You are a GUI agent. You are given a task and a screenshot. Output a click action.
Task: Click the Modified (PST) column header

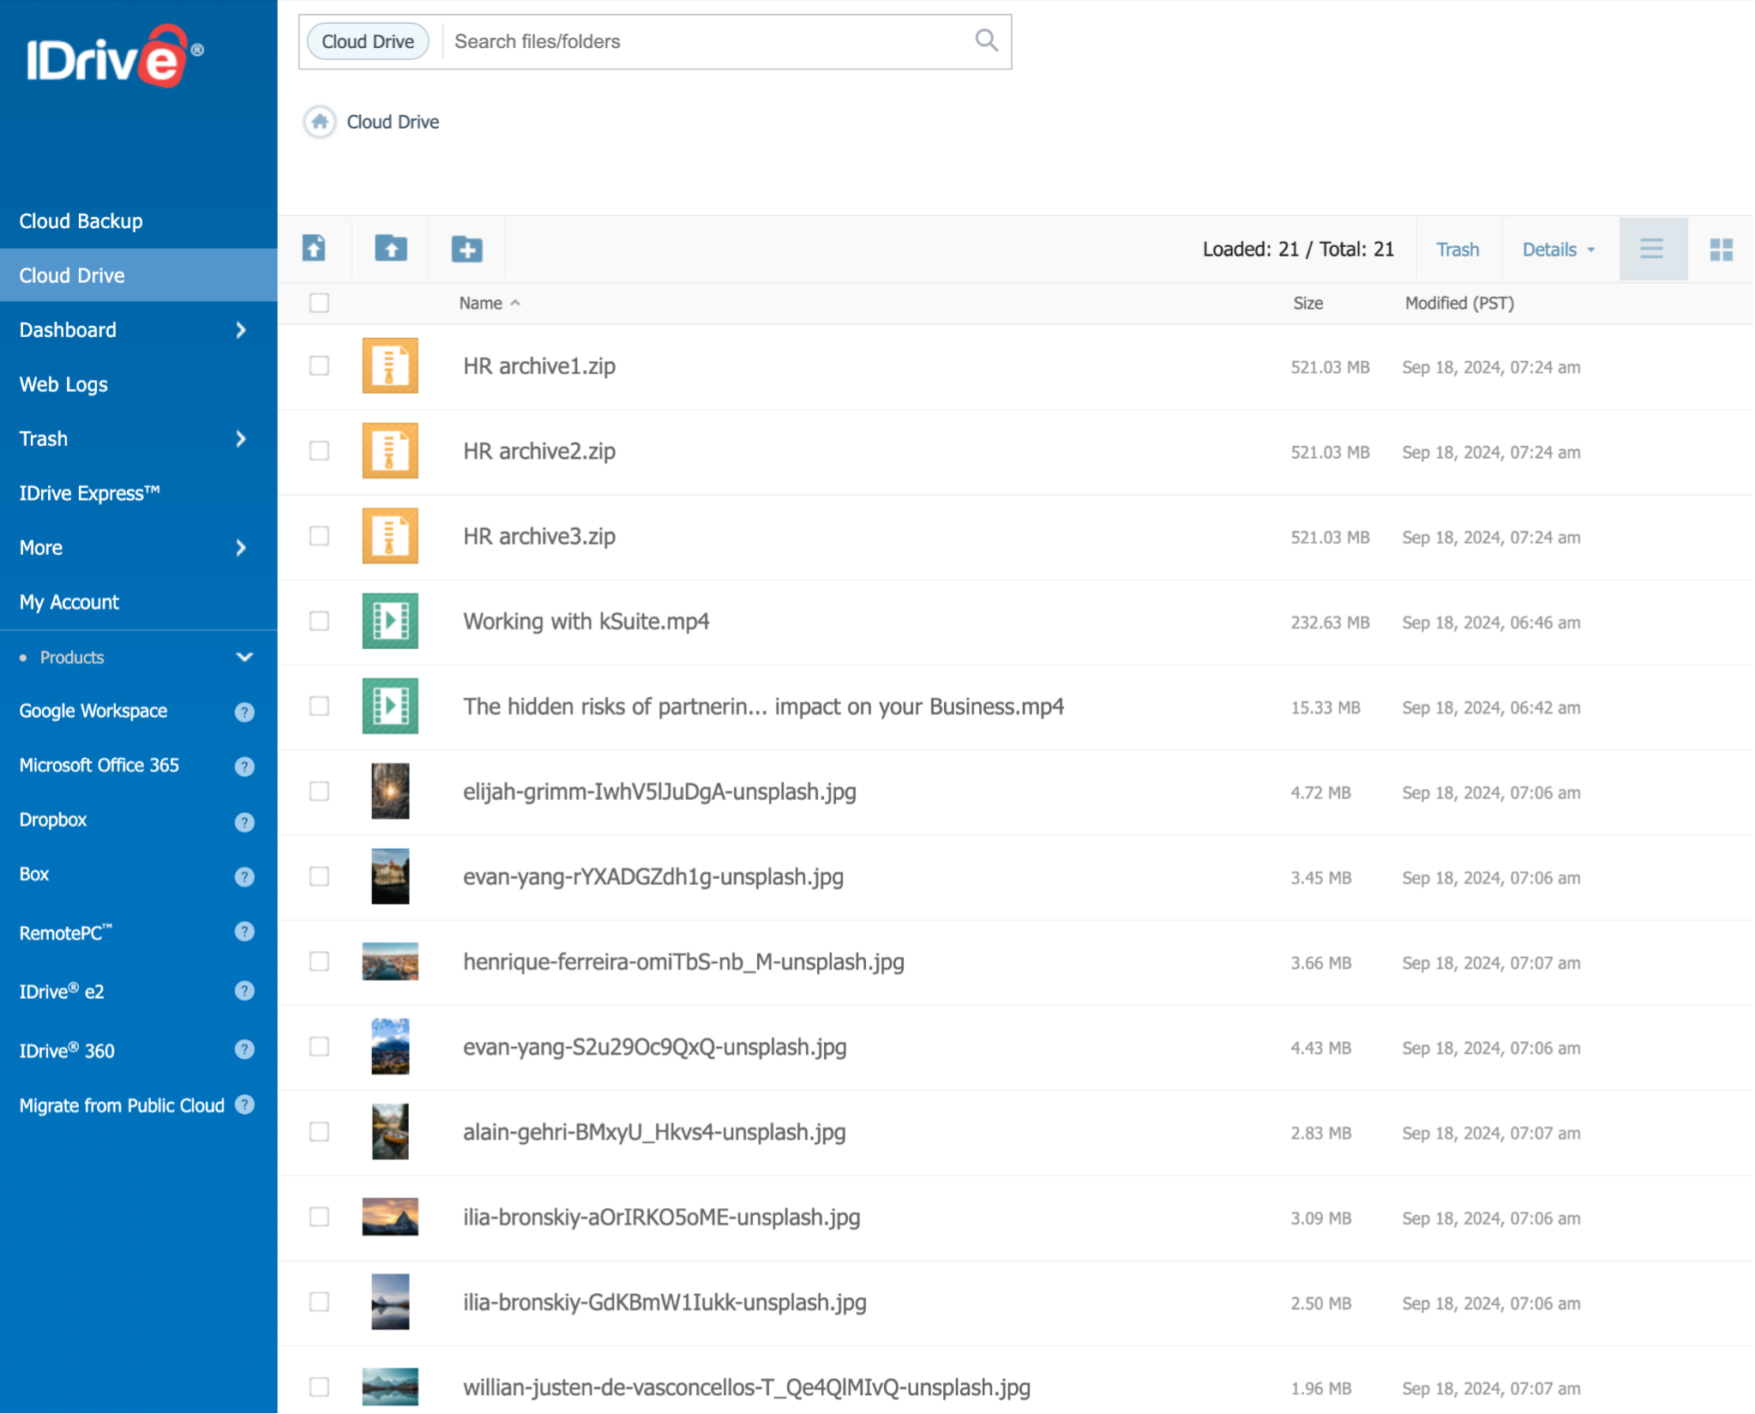point(1459,303)
